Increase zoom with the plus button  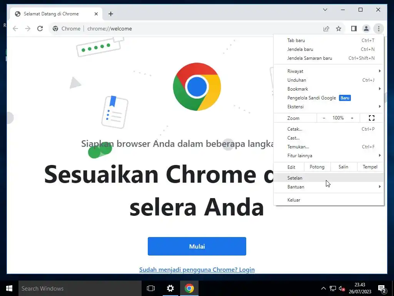(x=352, y=118)
